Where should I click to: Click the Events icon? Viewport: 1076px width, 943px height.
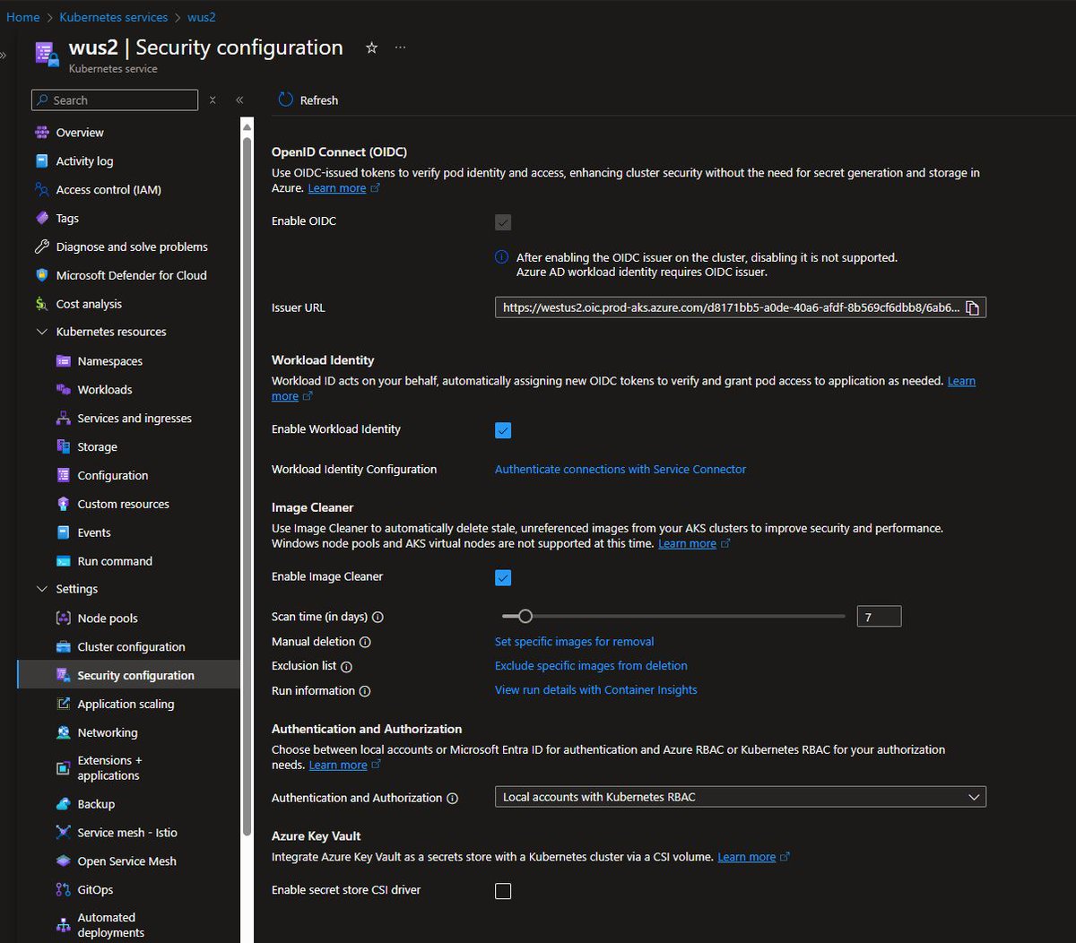[x=63, y=532]
